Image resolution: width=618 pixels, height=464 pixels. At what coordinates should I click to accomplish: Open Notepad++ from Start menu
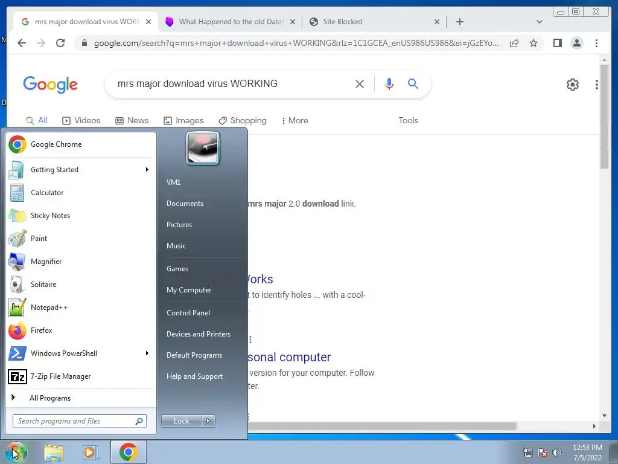pyautogui.click(x=81, y=308)
